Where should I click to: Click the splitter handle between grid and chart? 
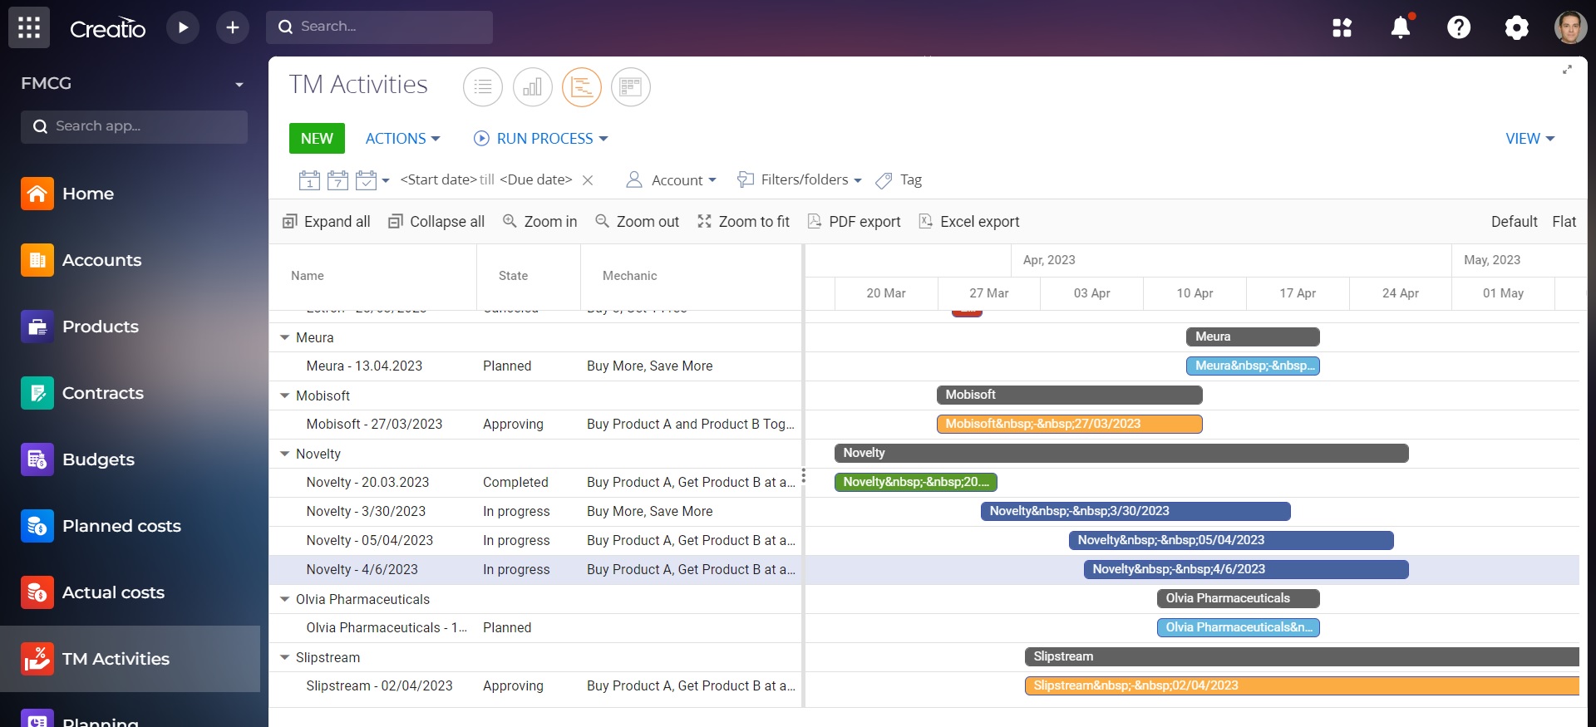point(803,476)
